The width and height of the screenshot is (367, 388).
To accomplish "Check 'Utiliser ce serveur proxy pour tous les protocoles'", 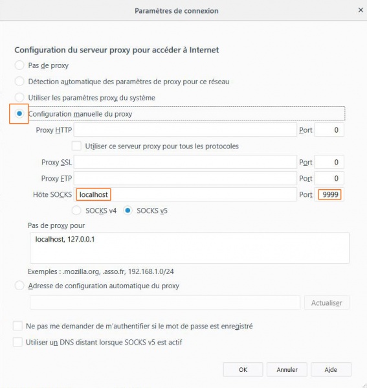I will 76,146.
